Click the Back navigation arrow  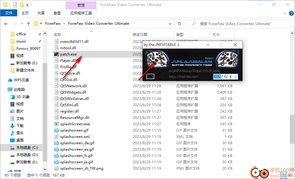click(6, 24)
